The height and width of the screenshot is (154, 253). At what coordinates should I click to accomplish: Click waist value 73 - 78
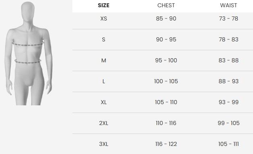228,18
